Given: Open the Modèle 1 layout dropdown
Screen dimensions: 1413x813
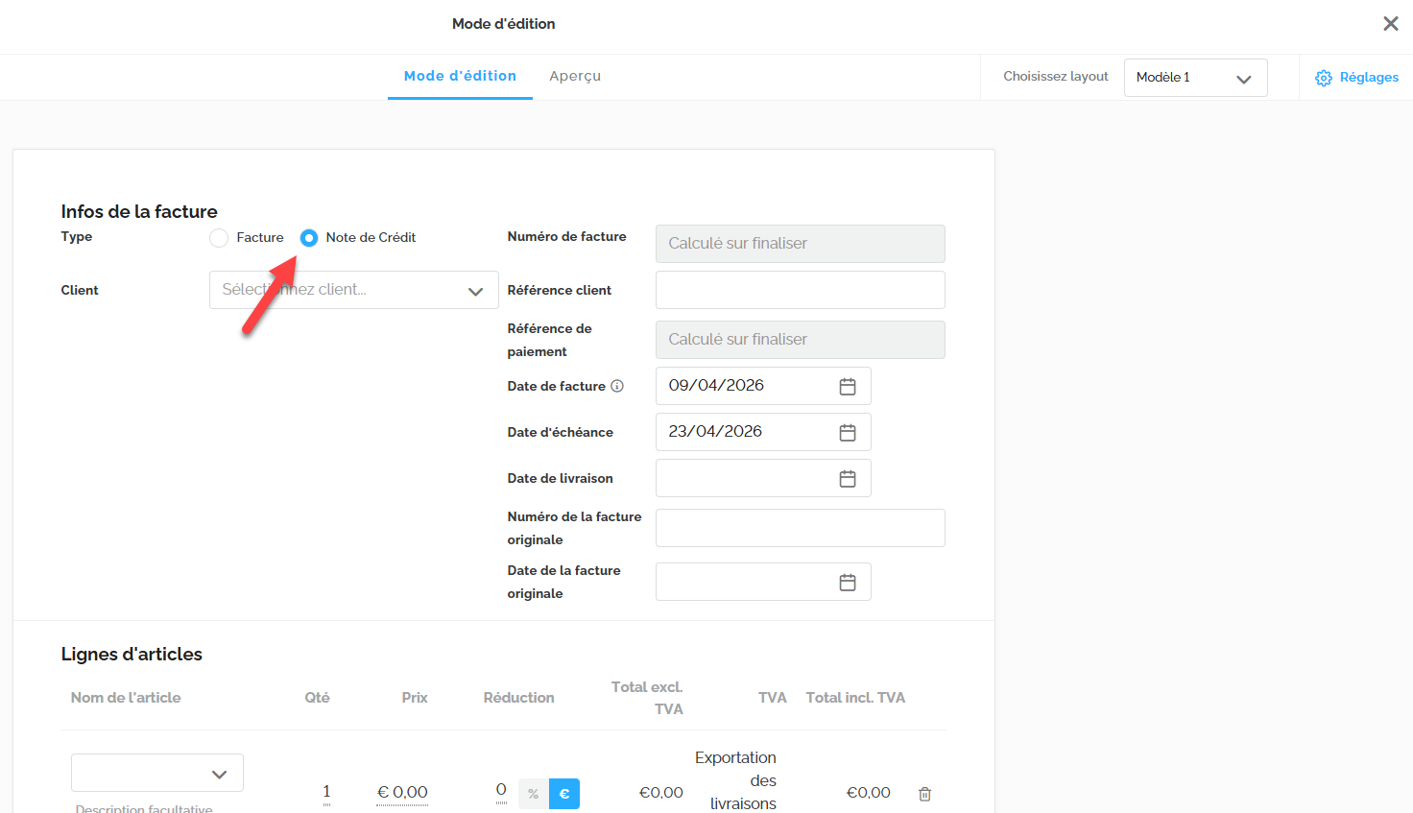Looking at the screenshot, I should point(1195,78).
